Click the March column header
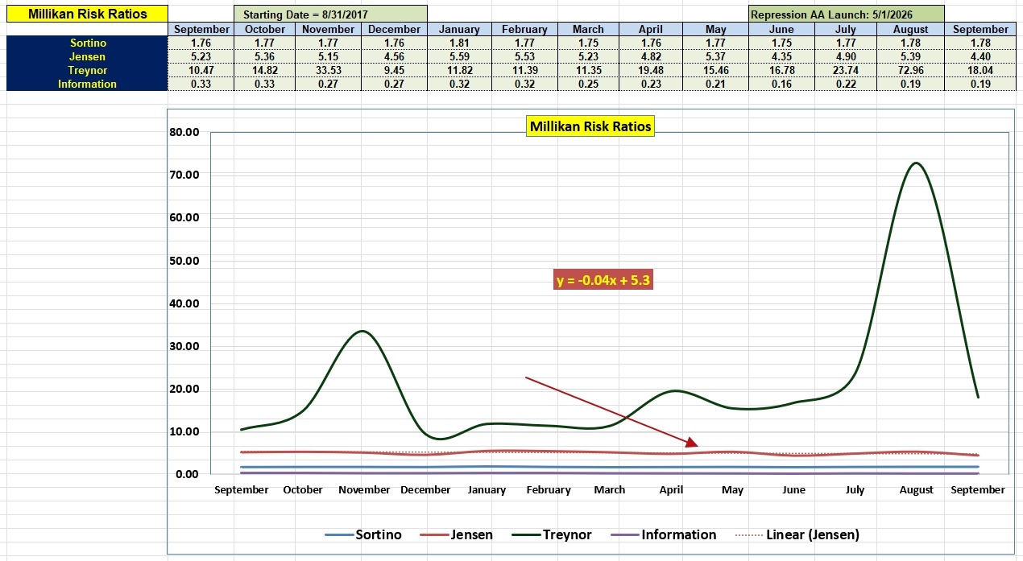 [x=588, y=29]
